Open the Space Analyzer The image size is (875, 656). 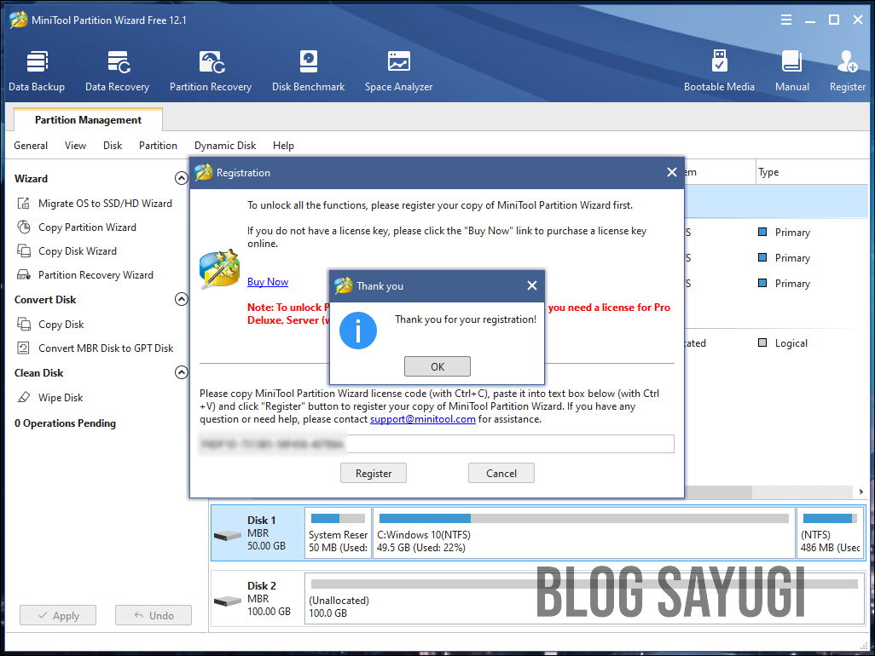pos(397,68)
